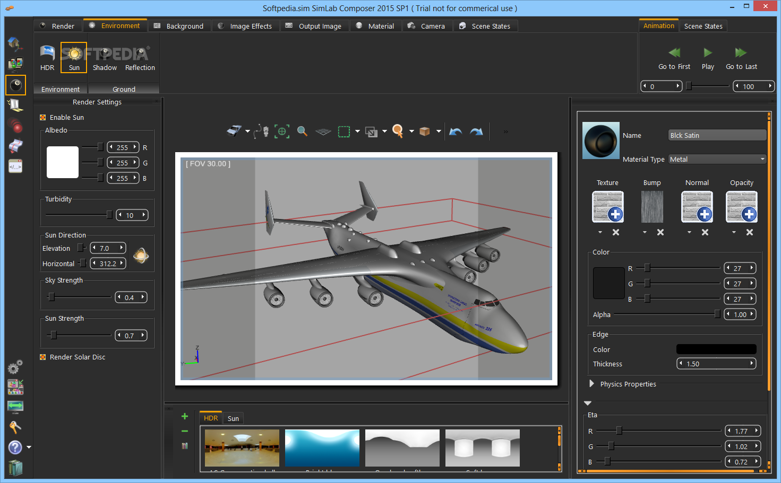Click the black Edge Color swatch
This screenshot has height=483, width=781.
tap(716, 349)
